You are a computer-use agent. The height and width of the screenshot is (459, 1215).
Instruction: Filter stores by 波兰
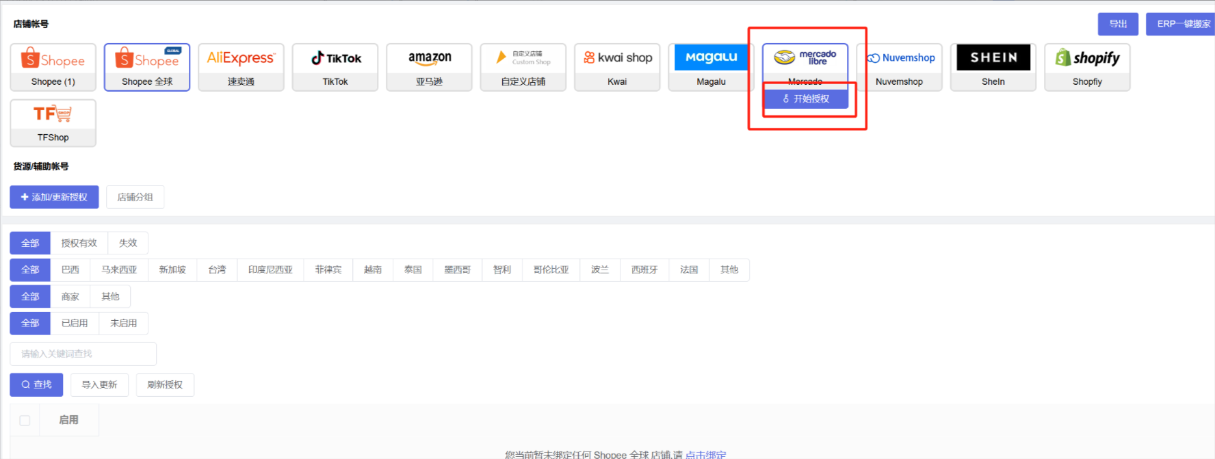(x=600, y=270)
